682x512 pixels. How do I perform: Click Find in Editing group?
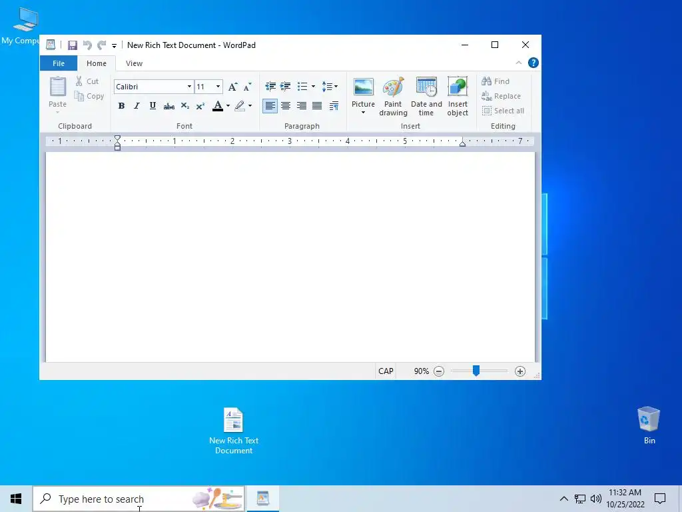click(x=496, y=81)
